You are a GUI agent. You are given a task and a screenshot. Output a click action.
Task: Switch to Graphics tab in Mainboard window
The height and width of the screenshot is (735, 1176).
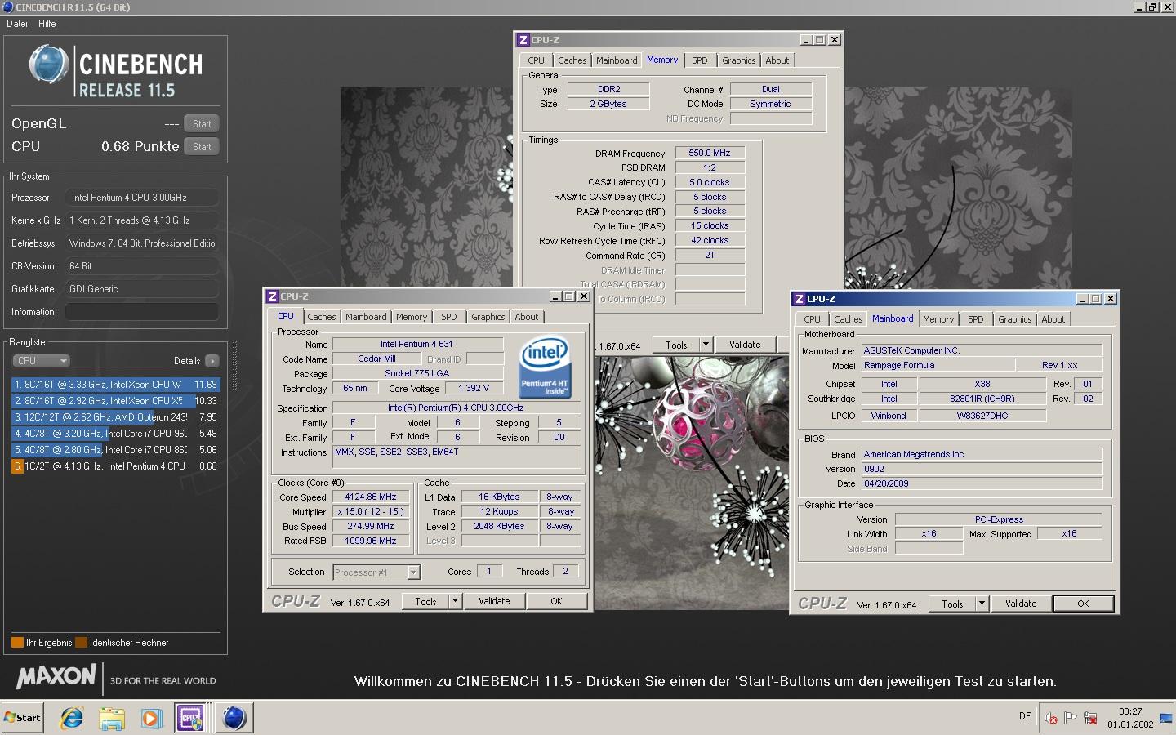1015,319
